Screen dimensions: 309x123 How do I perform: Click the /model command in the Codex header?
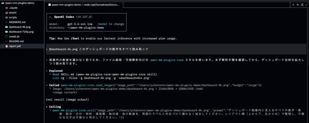103,24
